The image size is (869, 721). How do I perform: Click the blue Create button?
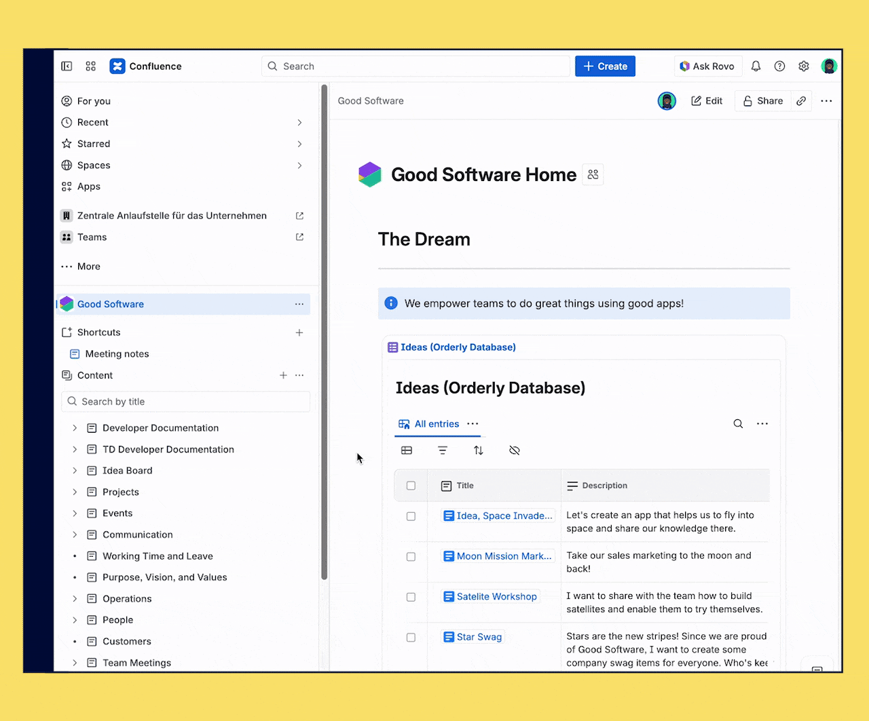point(605,66)
